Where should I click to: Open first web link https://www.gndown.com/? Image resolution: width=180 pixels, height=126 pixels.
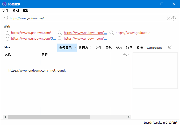(x=31, y=33)
